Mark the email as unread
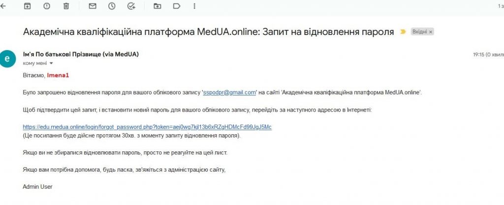504x205 pixels. click(x=93, y=6)
